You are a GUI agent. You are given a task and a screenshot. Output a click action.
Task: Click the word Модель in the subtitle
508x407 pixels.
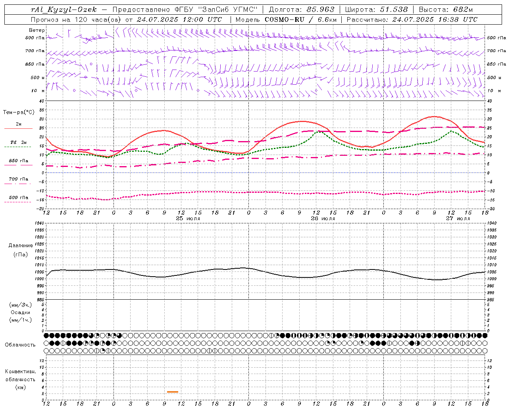pyautogui.click(x=248, y=19)
